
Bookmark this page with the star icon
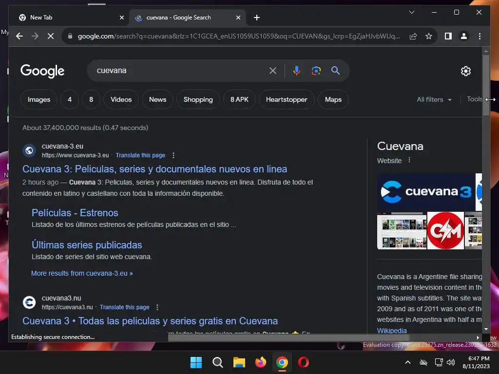point(429,36)
